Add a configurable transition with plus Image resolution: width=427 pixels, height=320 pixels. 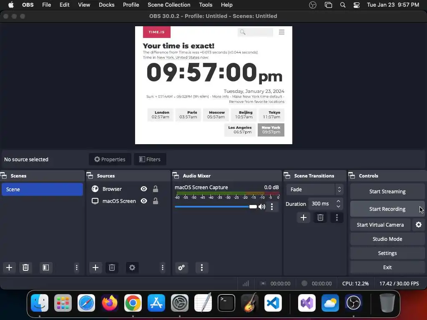(x=304, y=217)
